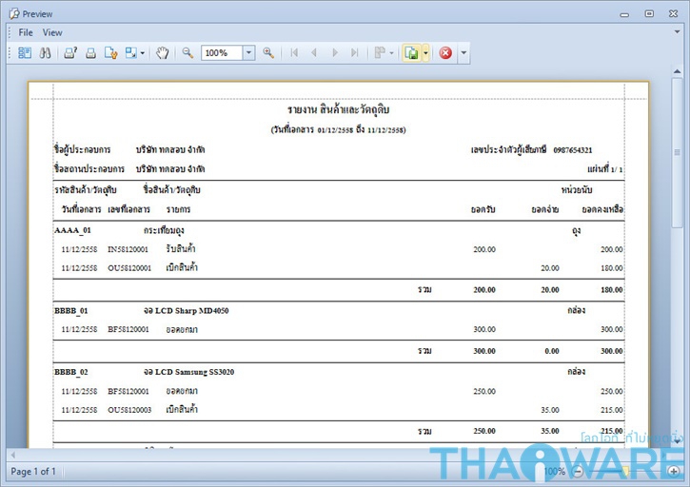Image resolution: width=690 pixels, height=487 pixels.
Task: Click the horizontal scrollbar left arrow
Action: 12,455
